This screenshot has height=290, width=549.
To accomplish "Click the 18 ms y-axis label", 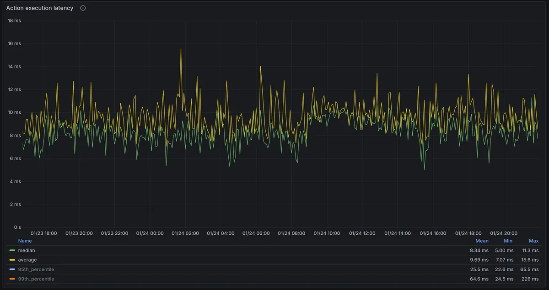I will (14, 21).
